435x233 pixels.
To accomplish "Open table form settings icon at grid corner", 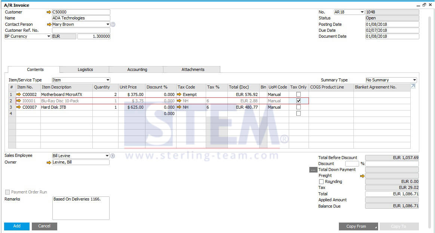I will coord(413,86).
